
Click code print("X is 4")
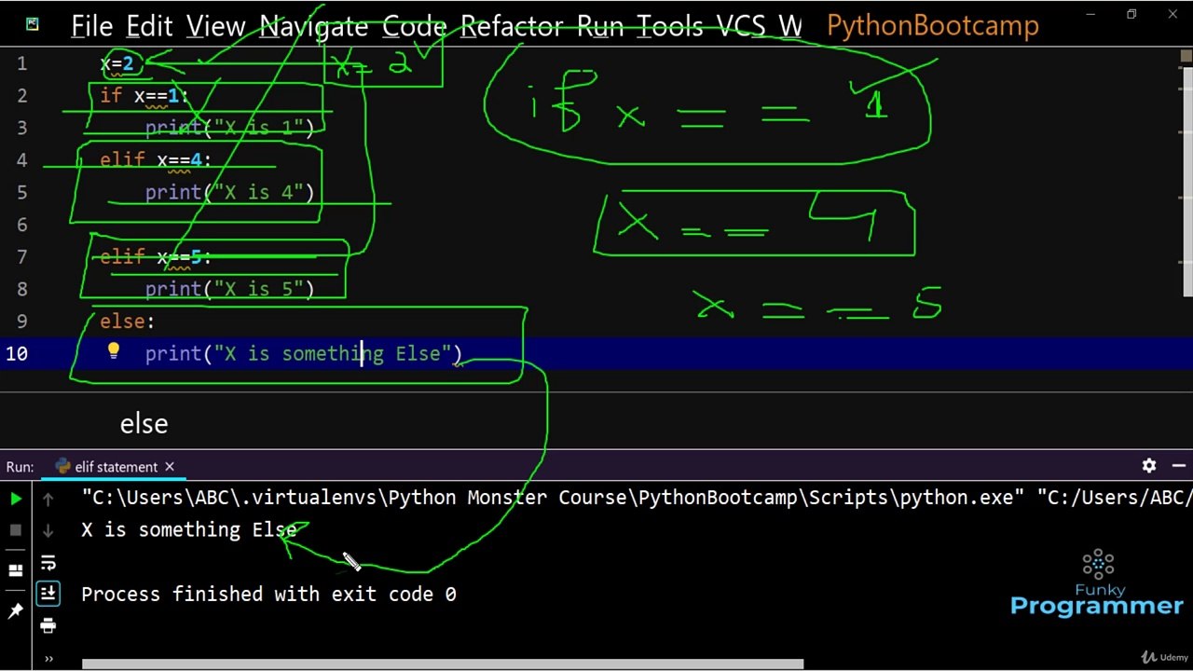229,193
